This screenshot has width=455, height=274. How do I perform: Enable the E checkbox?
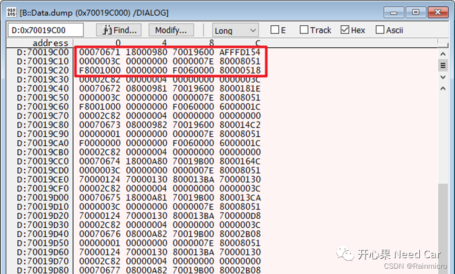[275, 29]
